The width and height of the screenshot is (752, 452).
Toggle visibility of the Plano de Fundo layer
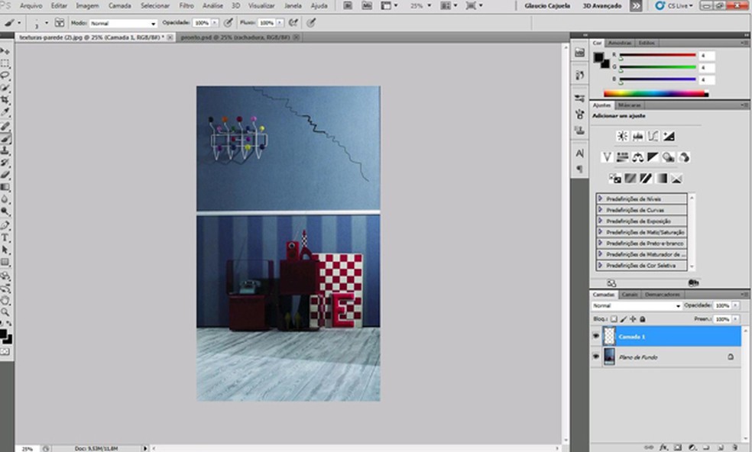595,356
